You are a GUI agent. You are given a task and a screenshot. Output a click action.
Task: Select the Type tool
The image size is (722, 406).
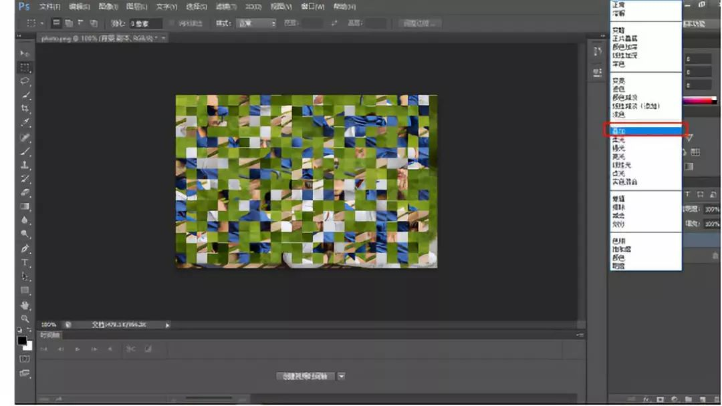coord(25,262)
